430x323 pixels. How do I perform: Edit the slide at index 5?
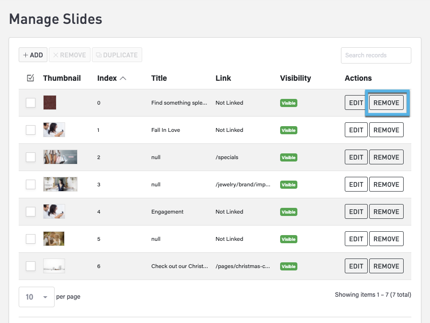[356, 239]
